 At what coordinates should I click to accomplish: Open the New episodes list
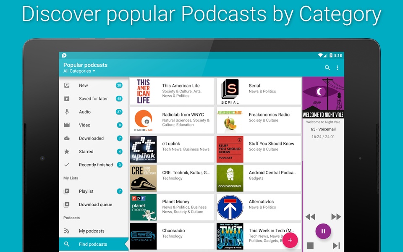(94, 85)
